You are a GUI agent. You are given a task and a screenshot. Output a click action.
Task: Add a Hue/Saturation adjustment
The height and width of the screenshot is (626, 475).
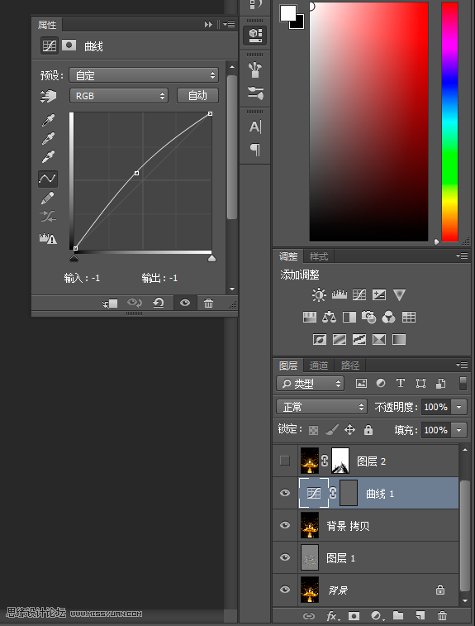(x=310, y=318)
